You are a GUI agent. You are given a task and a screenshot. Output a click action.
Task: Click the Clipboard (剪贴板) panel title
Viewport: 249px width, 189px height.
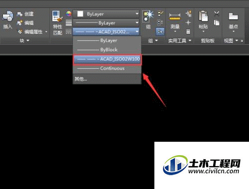208,41
